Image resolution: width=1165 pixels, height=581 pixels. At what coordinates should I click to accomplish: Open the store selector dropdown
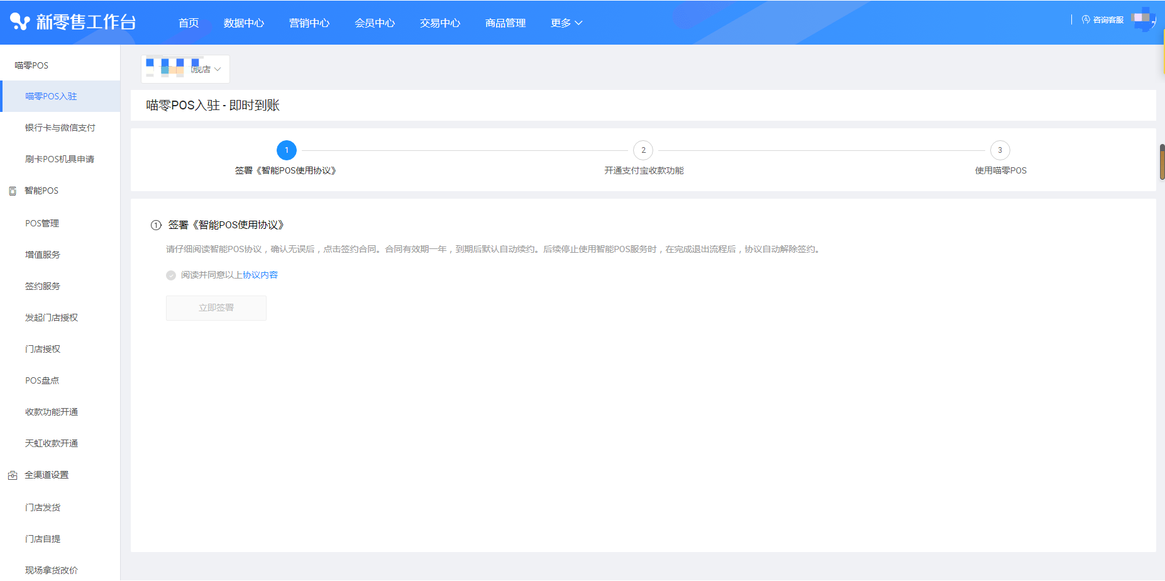185,69
